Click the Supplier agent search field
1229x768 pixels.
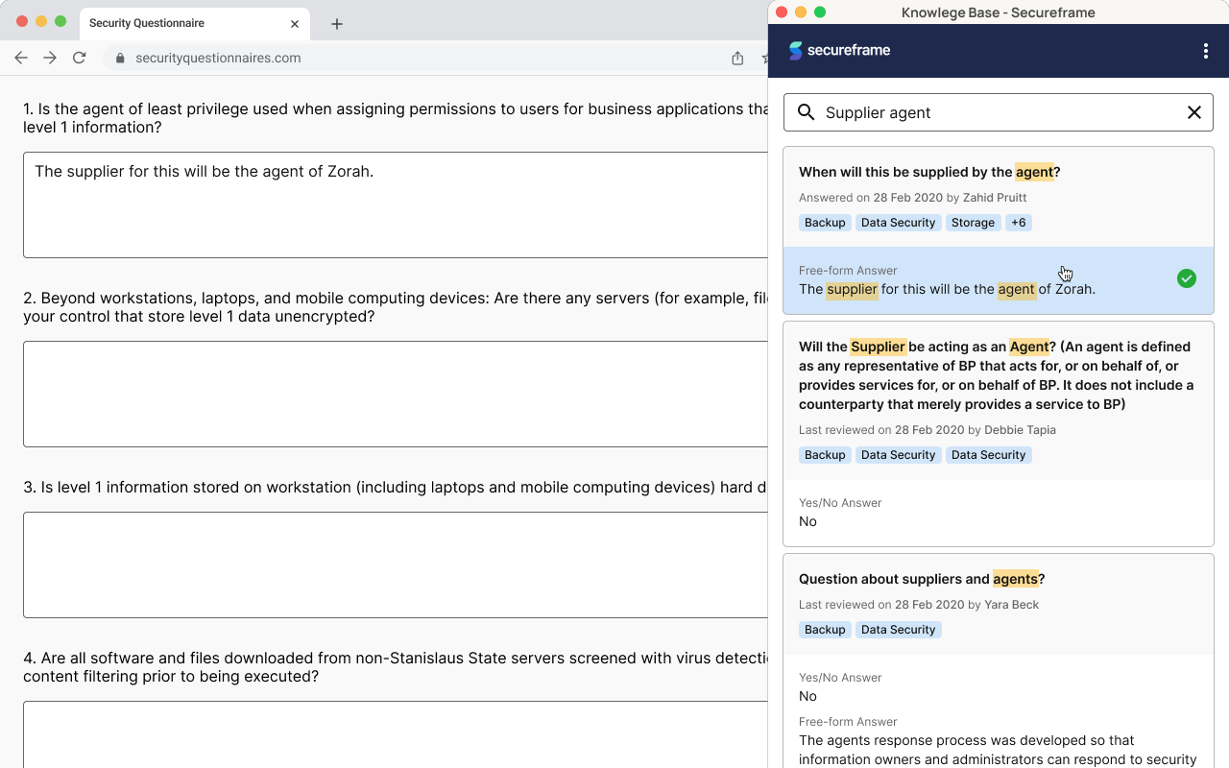click(x=999, y=112)
